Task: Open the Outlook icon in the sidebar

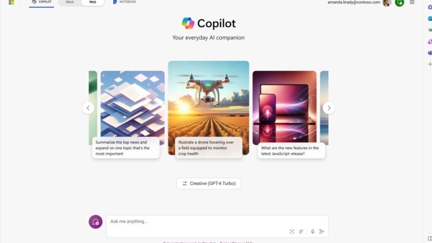Action: tap(430, 19)
